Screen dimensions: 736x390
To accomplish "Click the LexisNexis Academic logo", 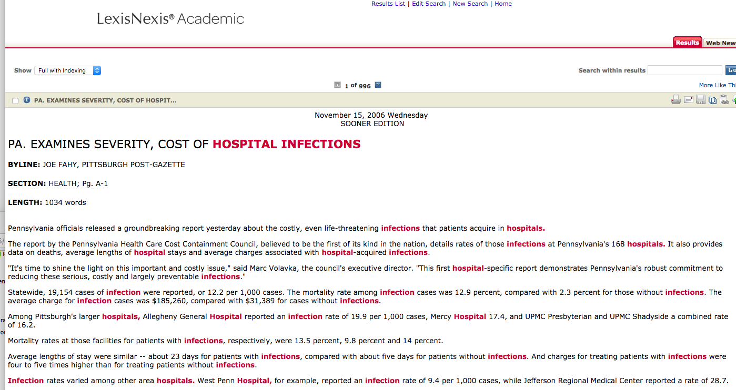I will point(170,19).
